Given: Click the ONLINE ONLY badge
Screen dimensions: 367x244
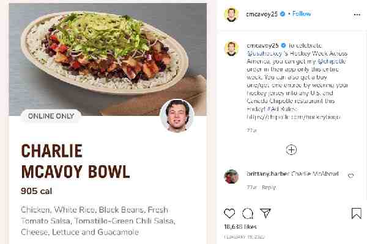Looking at the screenshot, I should click(x=50, y=116).
